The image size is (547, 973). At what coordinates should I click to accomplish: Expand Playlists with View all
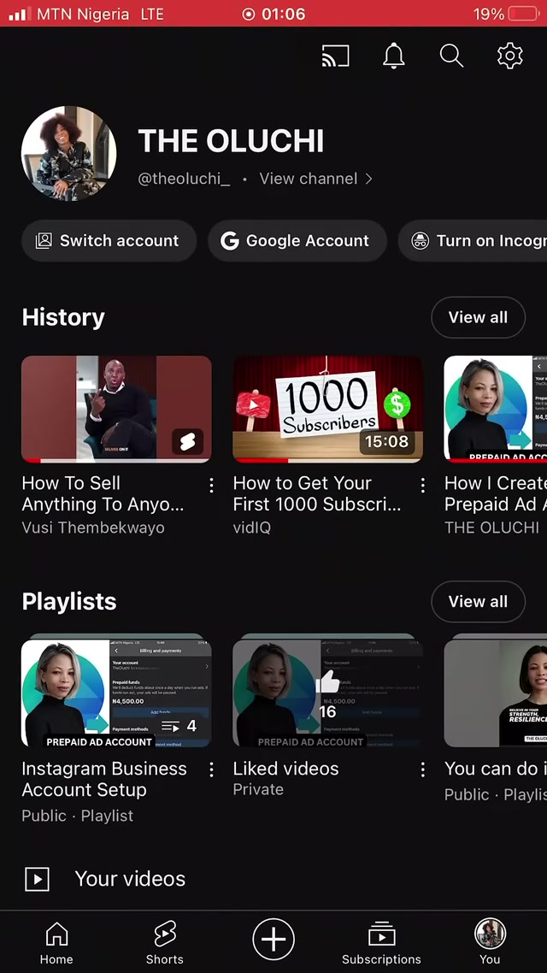(x=478, y=602)
